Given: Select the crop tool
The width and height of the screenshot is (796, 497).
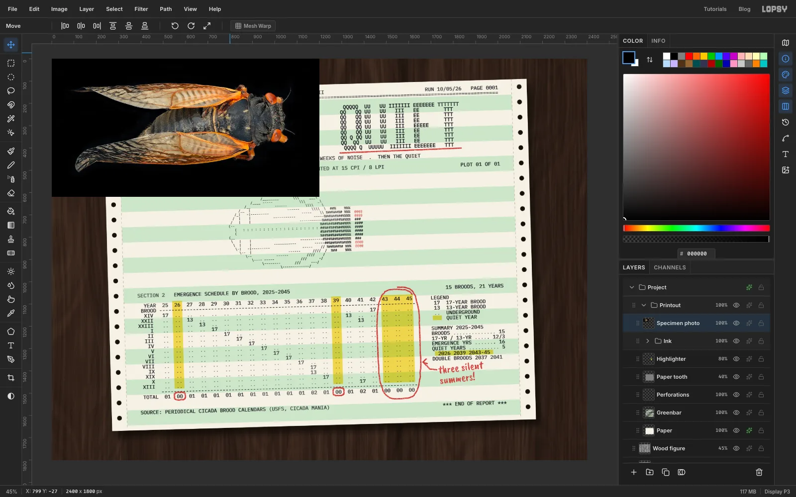Looking at the screenshot, I should click(x=11, y=378).
